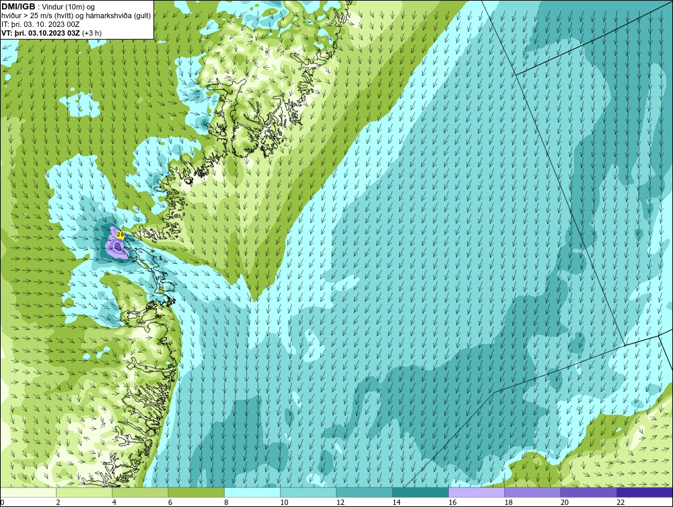673x507 pixels.
Task: Click the legend value '18'
Action: 508,503
